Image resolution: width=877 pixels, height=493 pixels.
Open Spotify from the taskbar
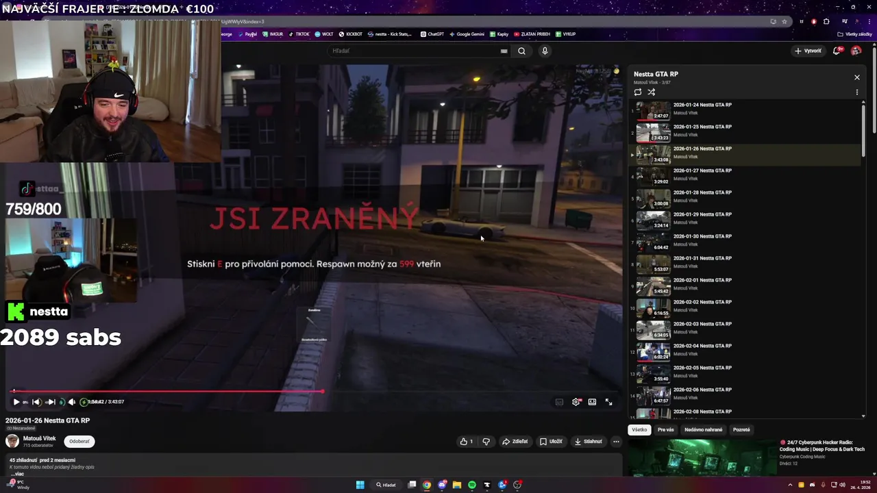472,485
